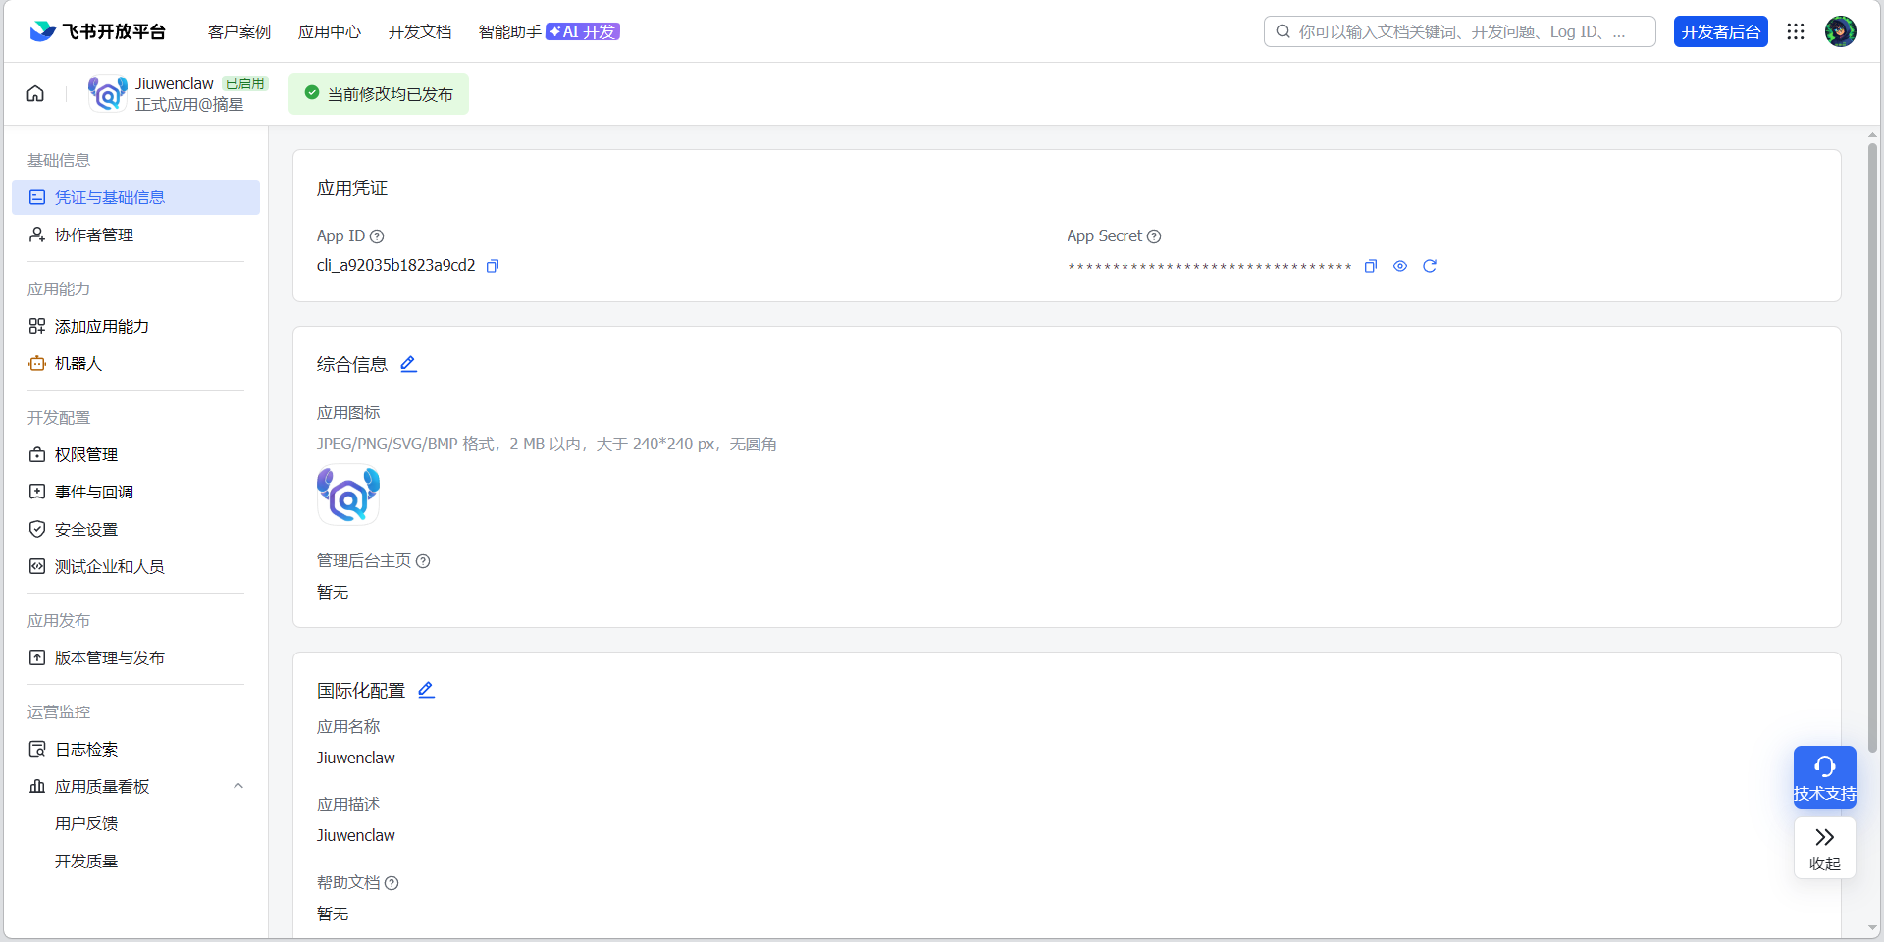Collapse the floating panel with 收起
Image resolution: width=1884 pixels, height=942 pixels.
click(1825, 848)
